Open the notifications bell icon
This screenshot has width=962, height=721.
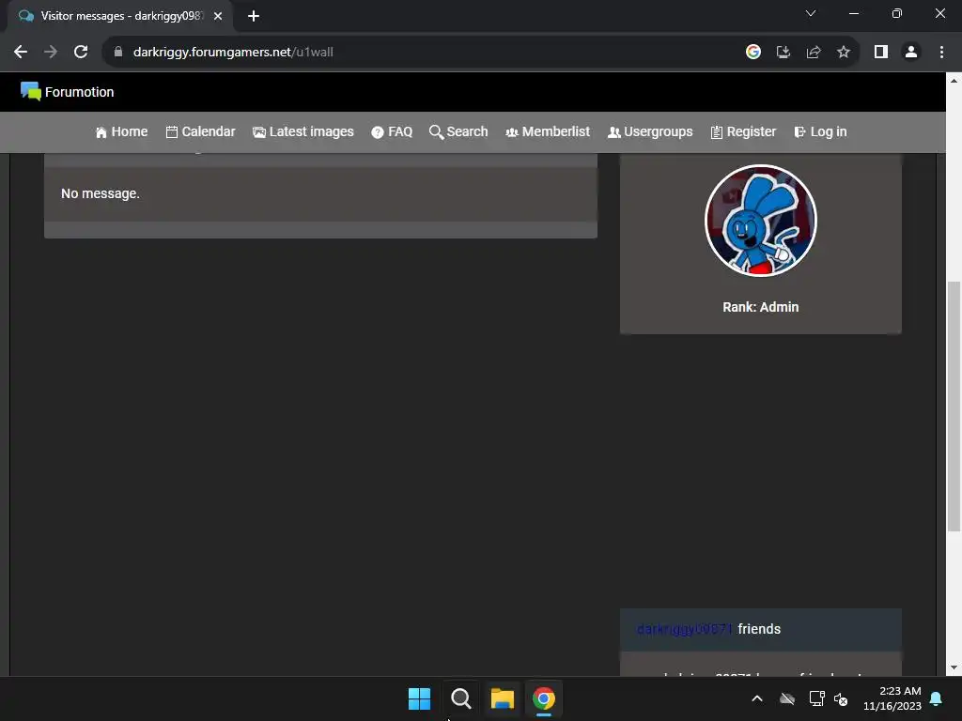(x=937, y=698)
